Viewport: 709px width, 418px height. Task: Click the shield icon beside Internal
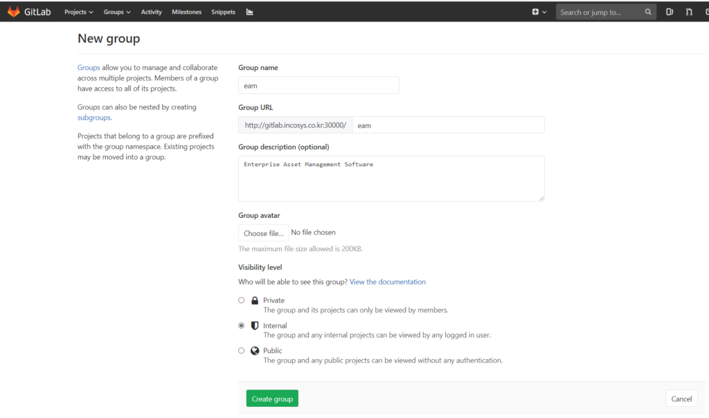255,325
